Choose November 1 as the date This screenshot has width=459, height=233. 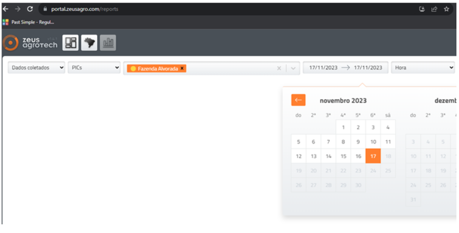point(343,127)
